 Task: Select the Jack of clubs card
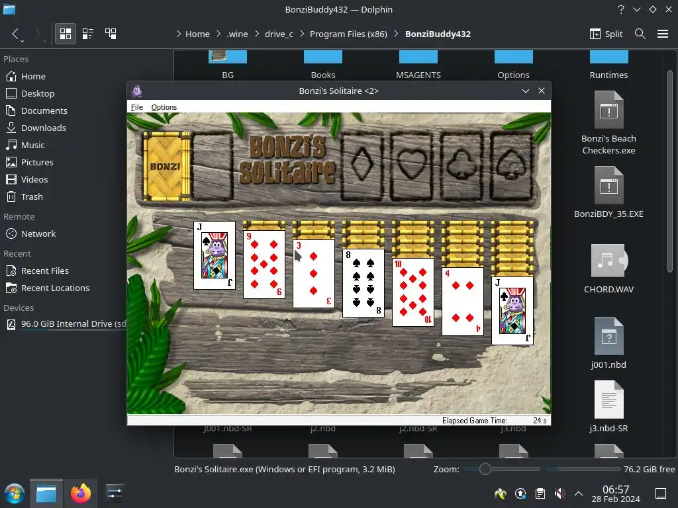pyautogui.click(x=512, y=311)
